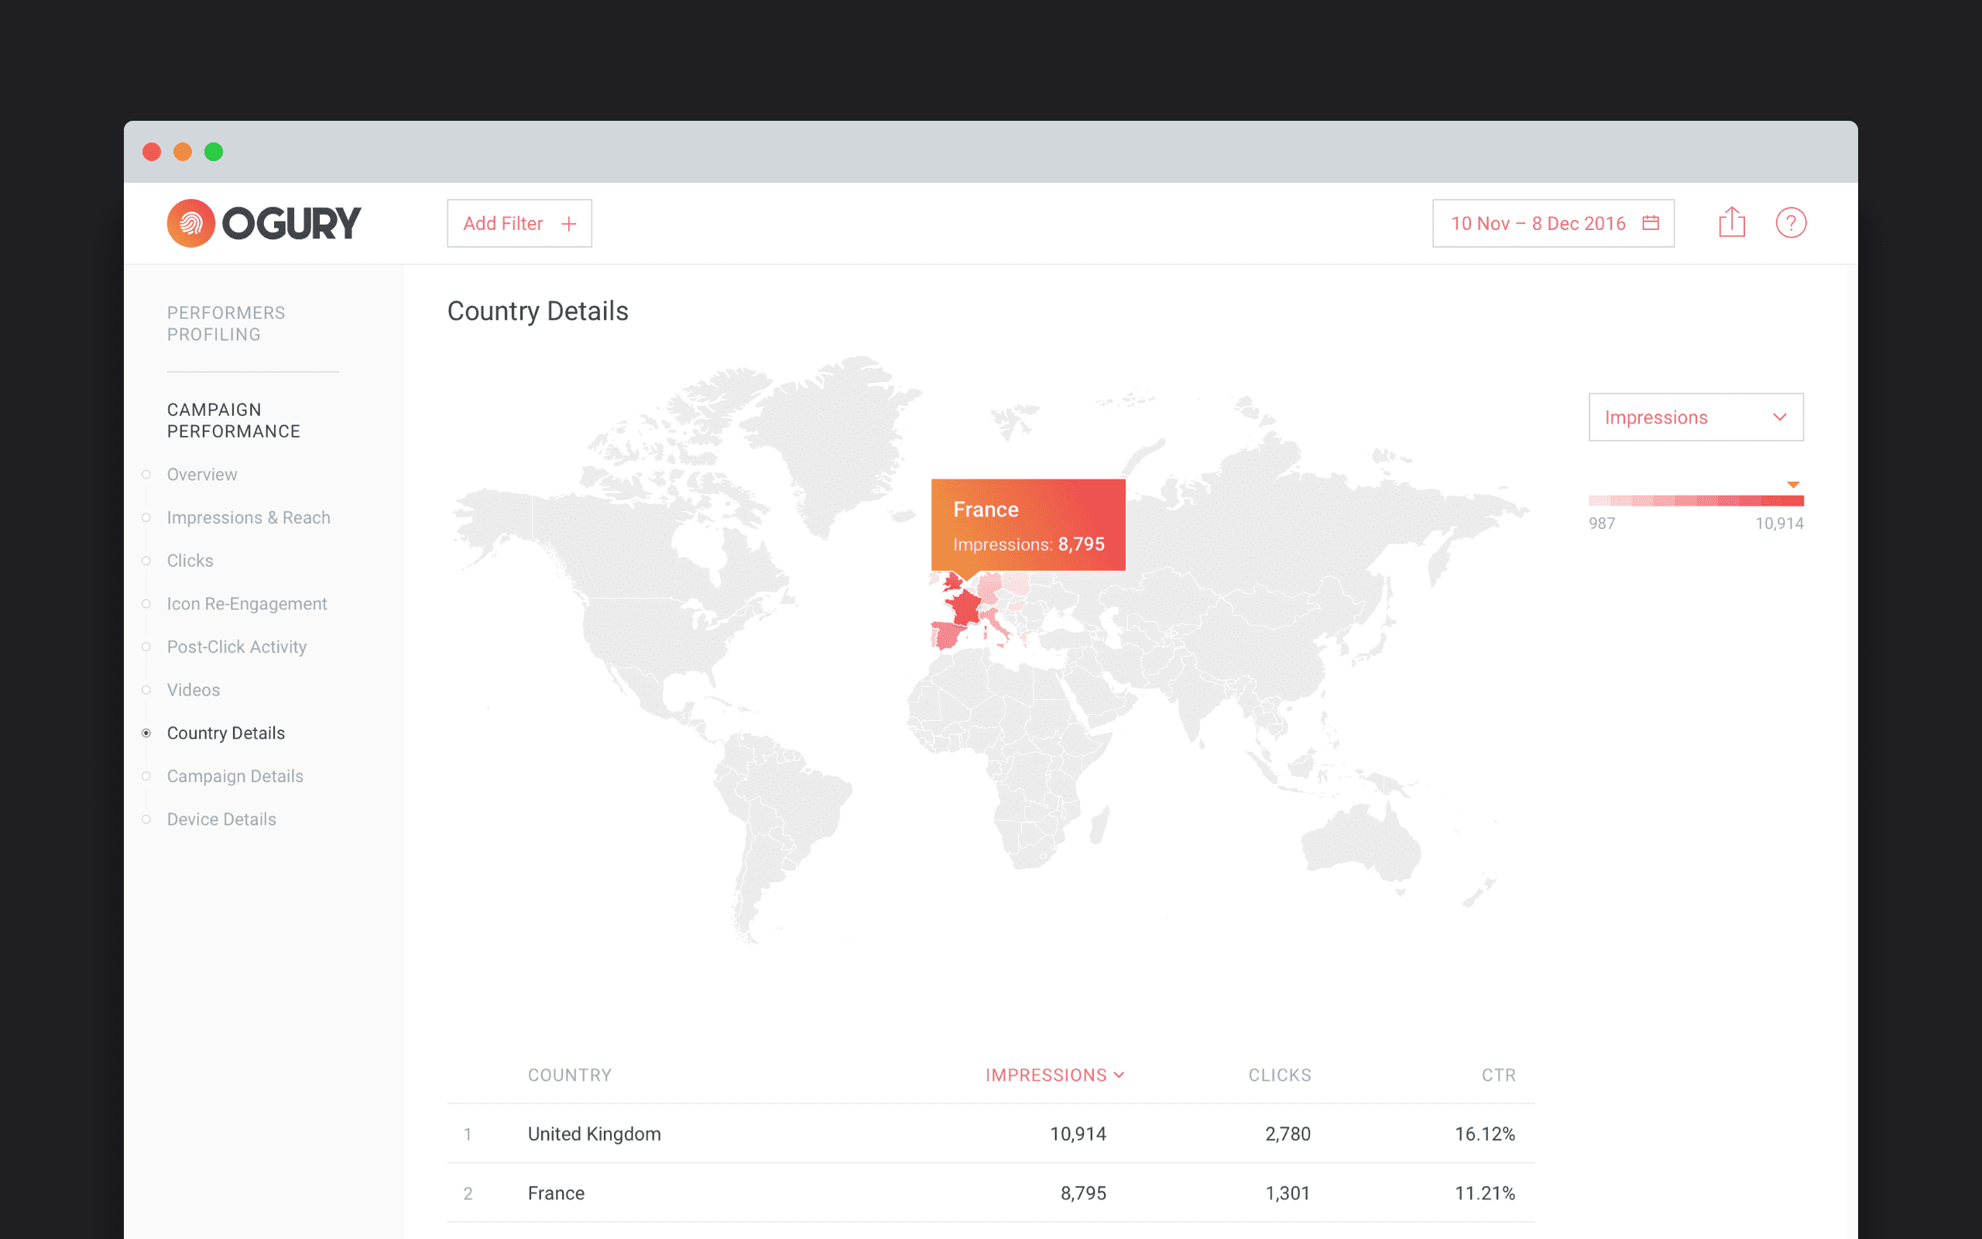Click the Add Filter button

(x=520, y=223)
